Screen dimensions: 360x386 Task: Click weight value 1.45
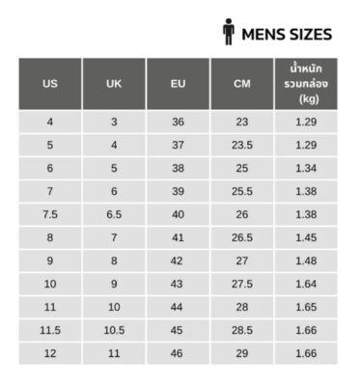tap(306, 237)
